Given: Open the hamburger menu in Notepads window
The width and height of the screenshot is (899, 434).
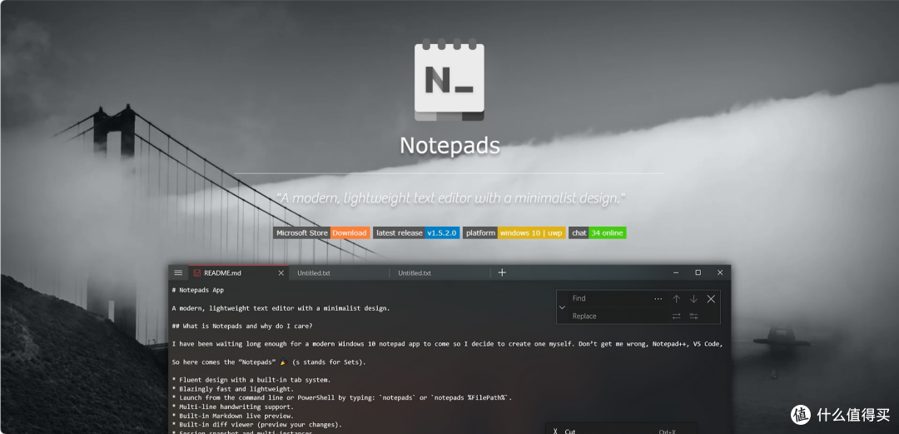Looking at the screenshot, I should pyautogui.click(x=178, y=272).
